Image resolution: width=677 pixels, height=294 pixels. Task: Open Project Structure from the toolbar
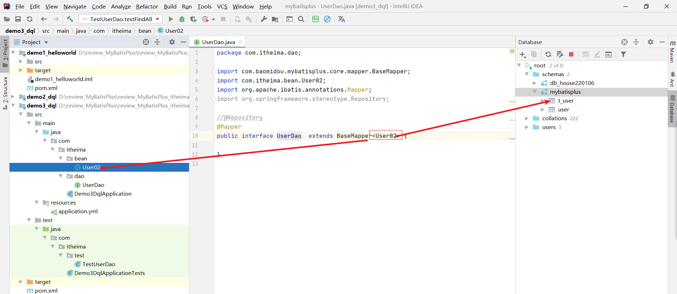pyautogui.click(x=275, y=19)
